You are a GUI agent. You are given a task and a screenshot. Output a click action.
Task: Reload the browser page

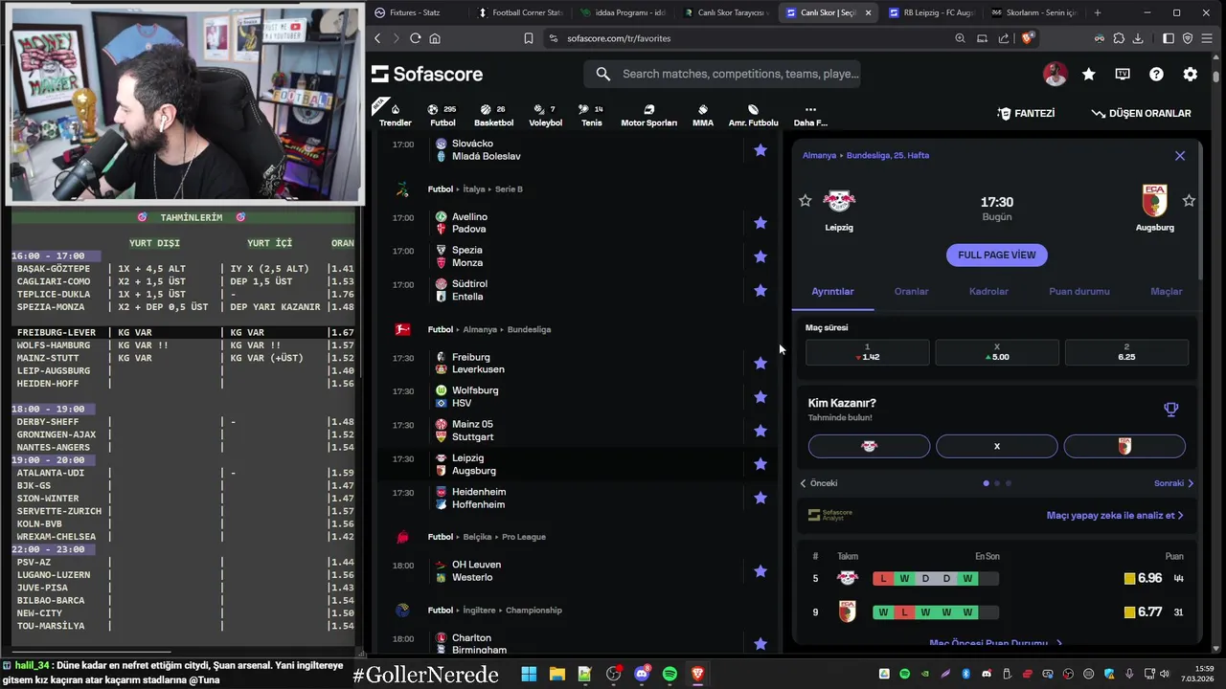tap(415, 38)
